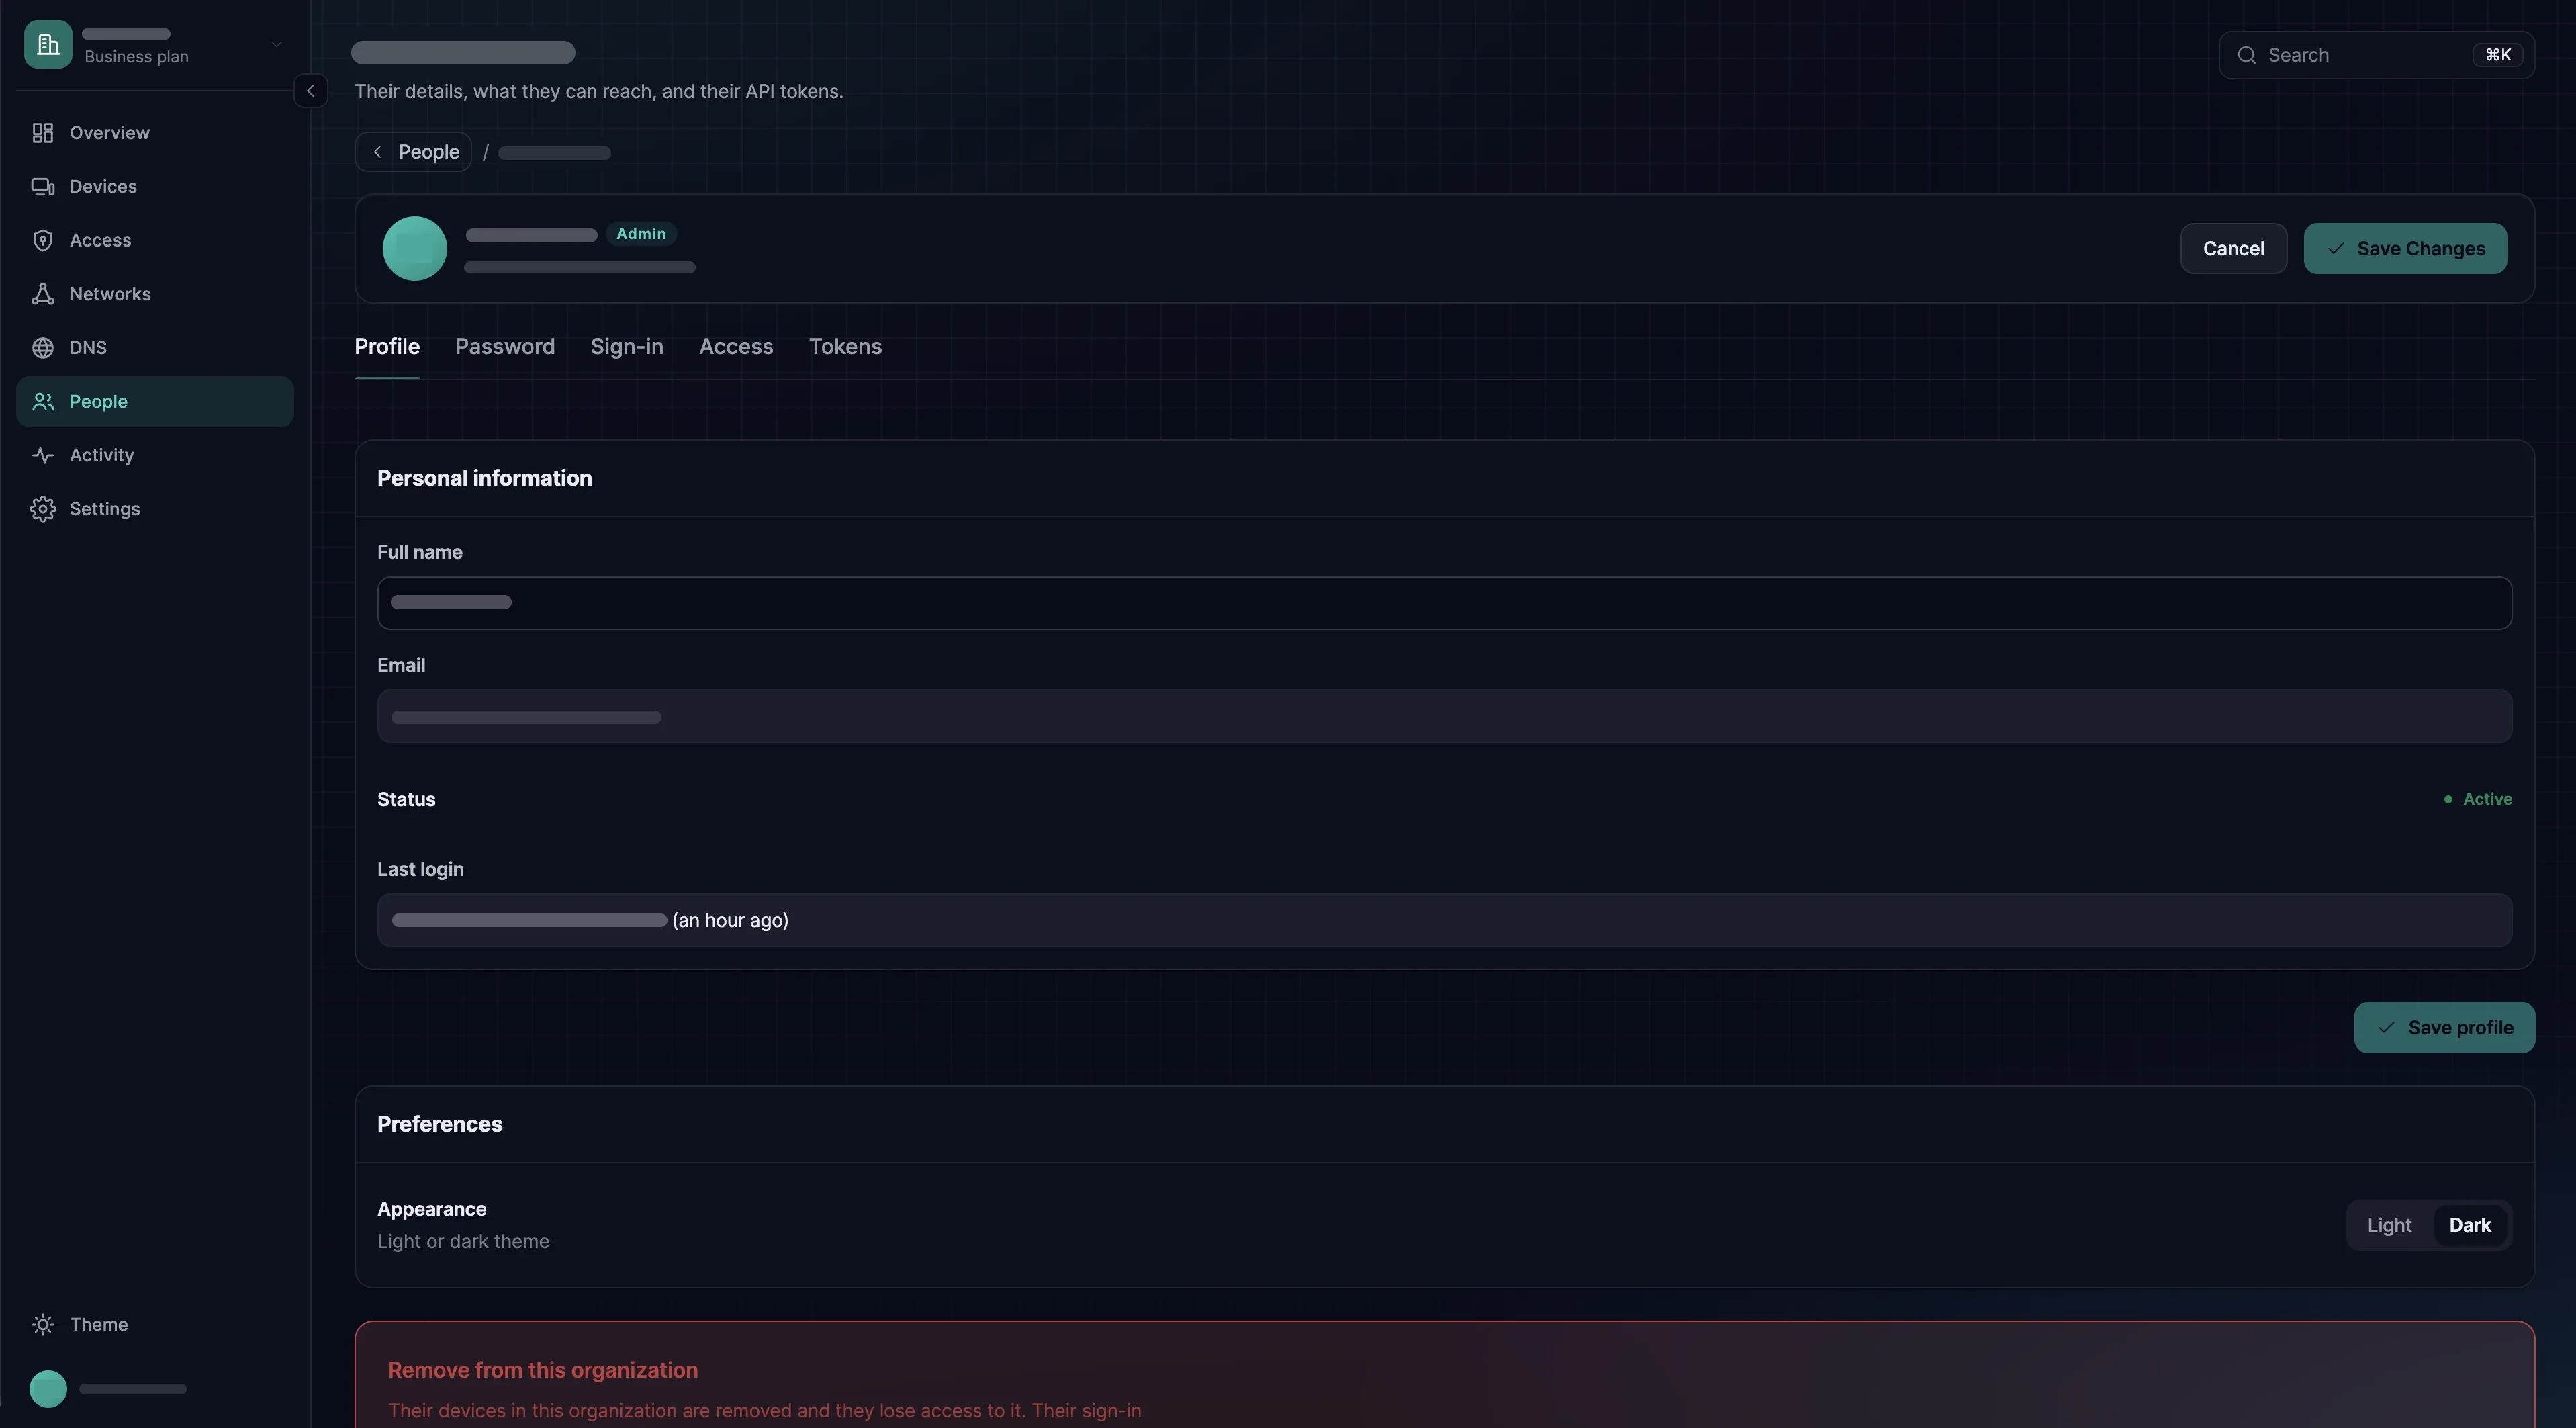2576x1428 pixels.
Task: Click the organization building logo
Action: pyautogui.click(x=48, y=44)
